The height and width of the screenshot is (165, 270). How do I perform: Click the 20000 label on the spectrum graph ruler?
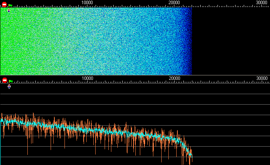tap(175, 78)
